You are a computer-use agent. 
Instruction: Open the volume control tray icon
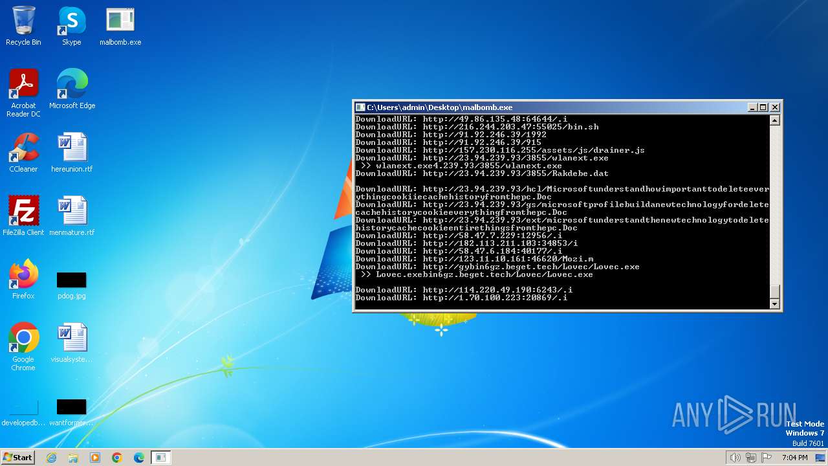(735, 458)
